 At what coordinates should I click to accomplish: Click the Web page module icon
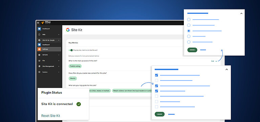coord(39,35)
